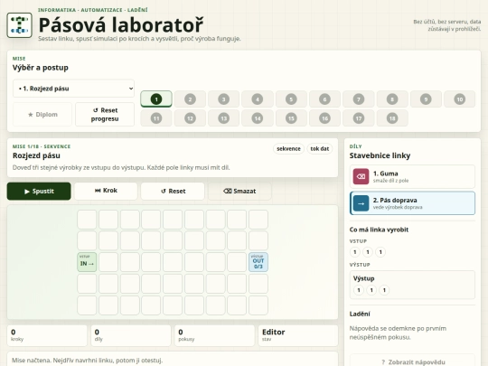Click the IN input cell on grid
This screenshot has width=488, height=366.
(x=87, y=262)
